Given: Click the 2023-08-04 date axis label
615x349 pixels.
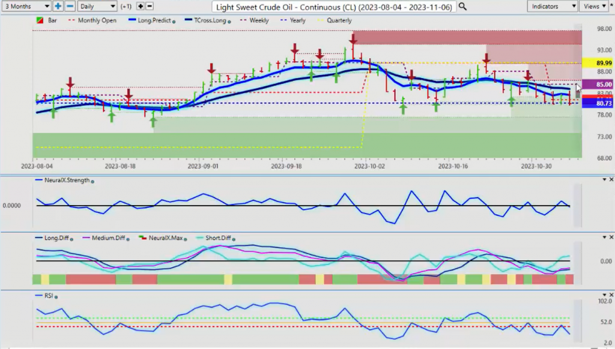Looking at the screenshot, I should pyautogui.click(x=37, y=166).
